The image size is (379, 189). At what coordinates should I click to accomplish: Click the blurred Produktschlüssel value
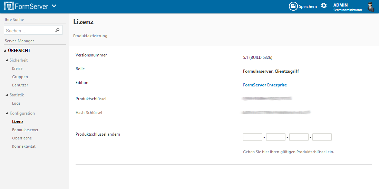[267, 98]
